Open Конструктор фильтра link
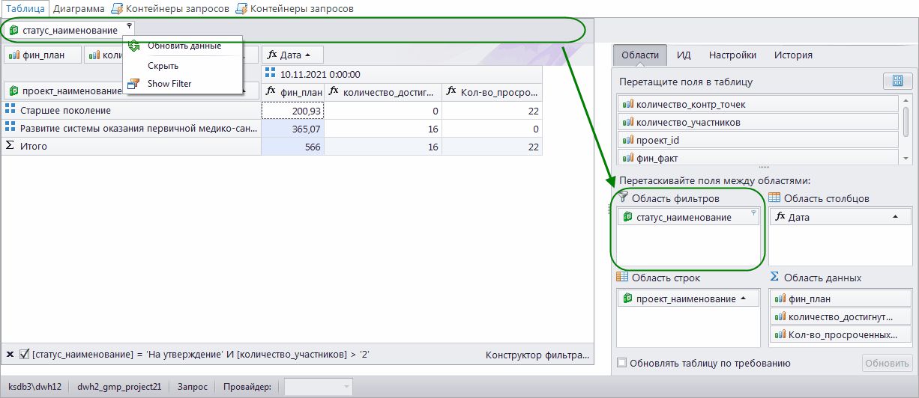 (536, 355)
